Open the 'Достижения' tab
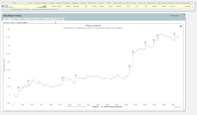 point(42,19)
